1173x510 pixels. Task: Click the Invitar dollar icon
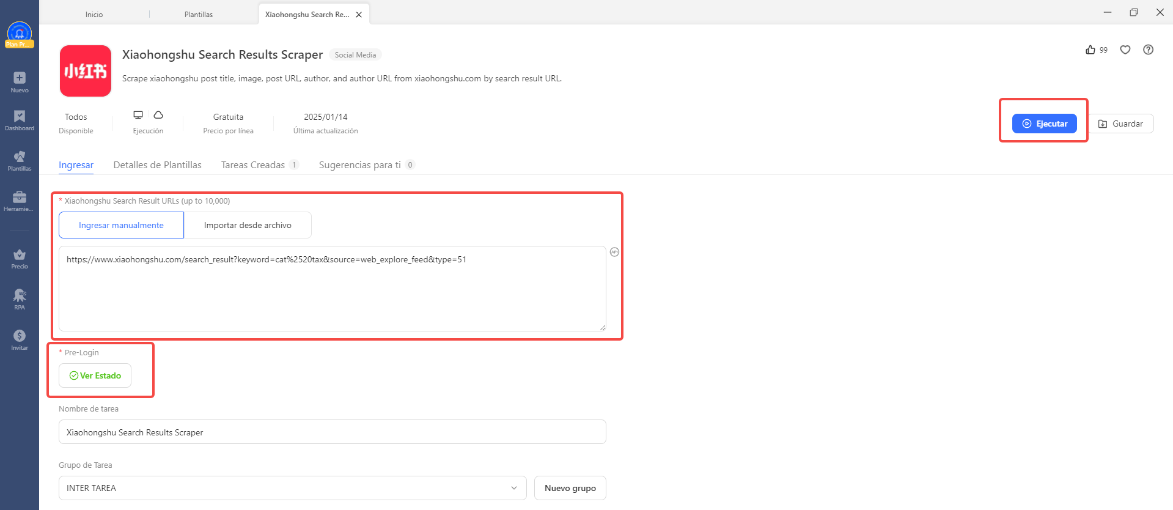[x=20, y=336]
